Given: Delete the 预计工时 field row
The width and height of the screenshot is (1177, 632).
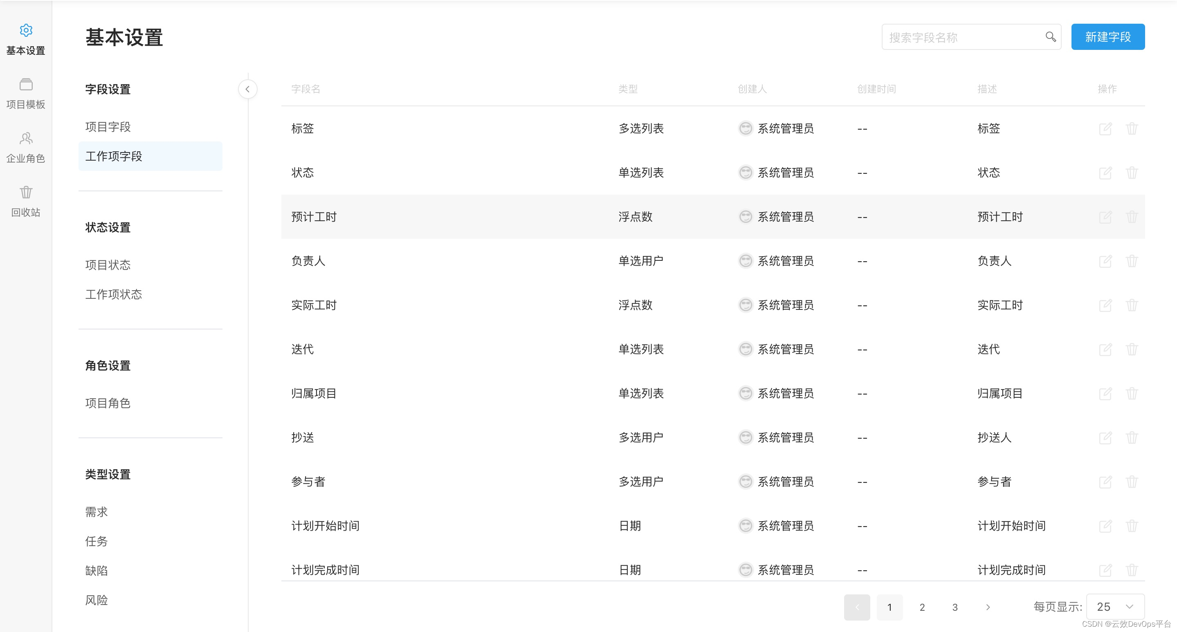Looking at the screenshot, I should click(1132, 217).
